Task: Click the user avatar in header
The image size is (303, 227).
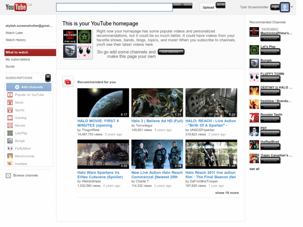Action: pyautogui.click(x=285, y=7)
